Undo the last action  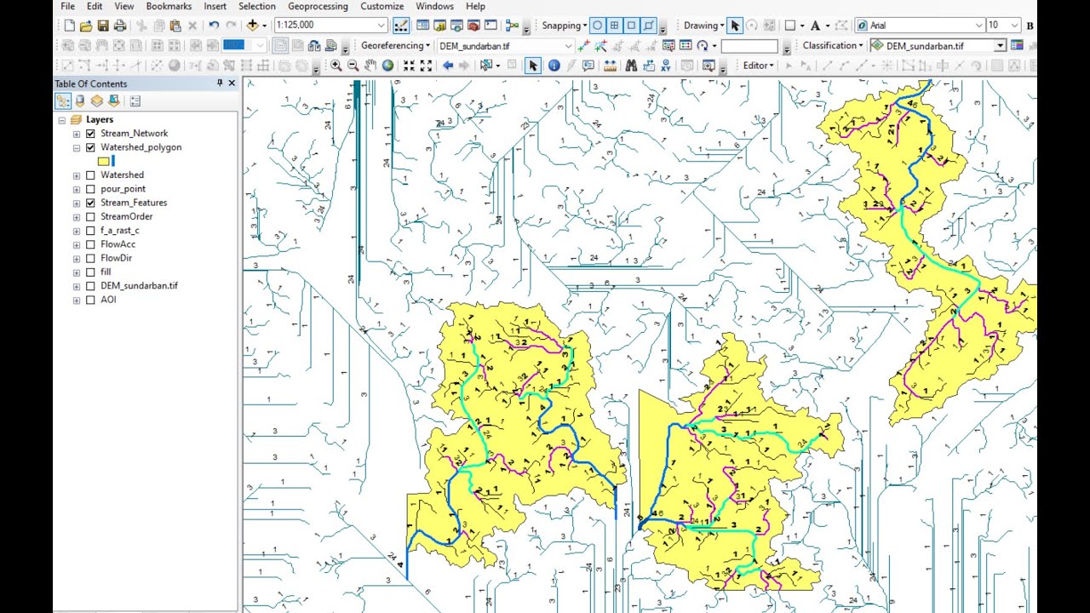tap(214, 26)
